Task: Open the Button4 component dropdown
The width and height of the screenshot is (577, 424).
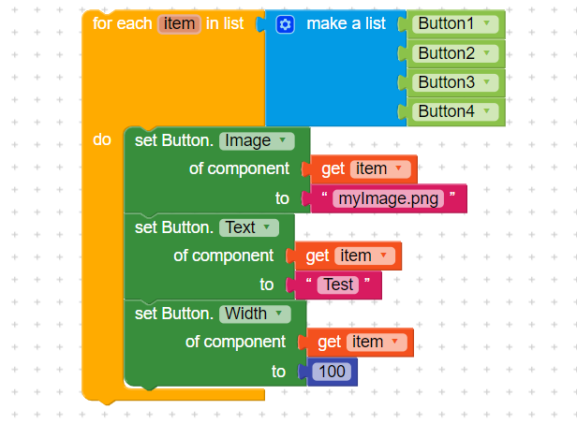Action: click(486, 111)
